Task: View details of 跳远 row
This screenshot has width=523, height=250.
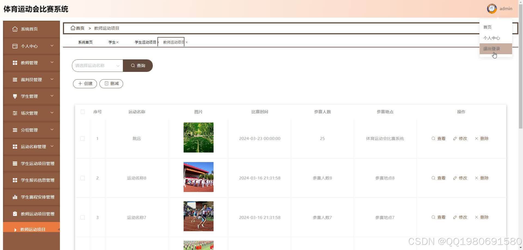Action: coord(438,138)
